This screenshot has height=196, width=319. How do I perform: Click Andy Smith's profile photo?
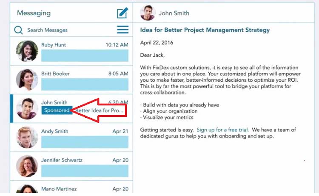click(27, 137)
